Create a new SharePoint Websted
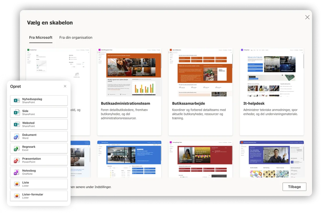The width and height of the screenshot is (322, 213). point(39,124)
